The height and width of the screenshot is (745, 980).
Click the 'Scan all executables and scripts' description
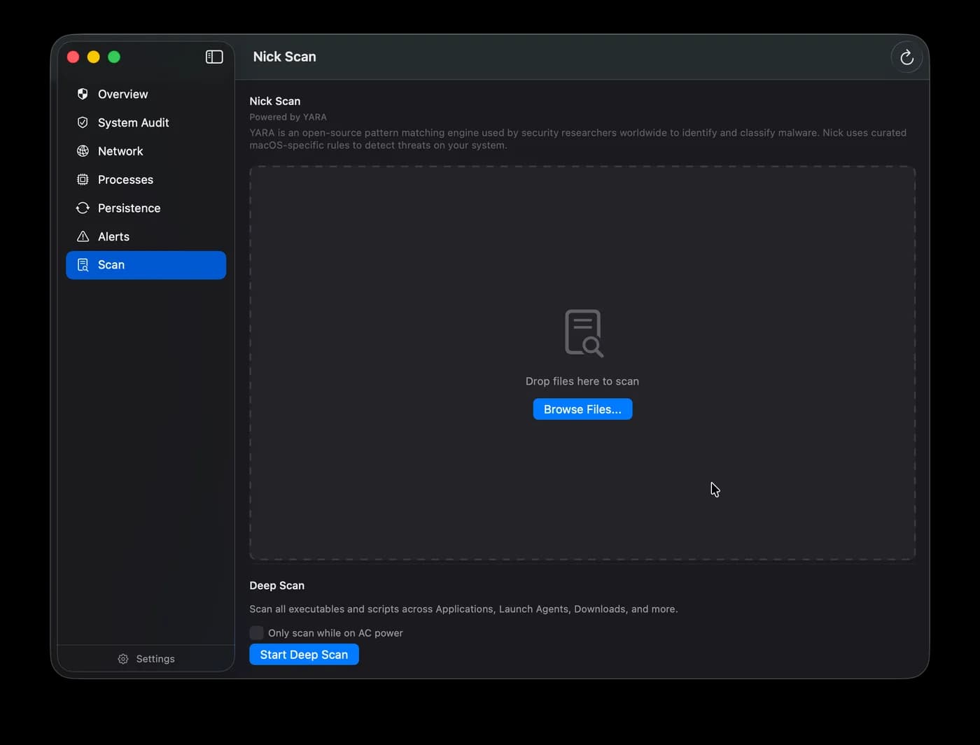[463, 609]
